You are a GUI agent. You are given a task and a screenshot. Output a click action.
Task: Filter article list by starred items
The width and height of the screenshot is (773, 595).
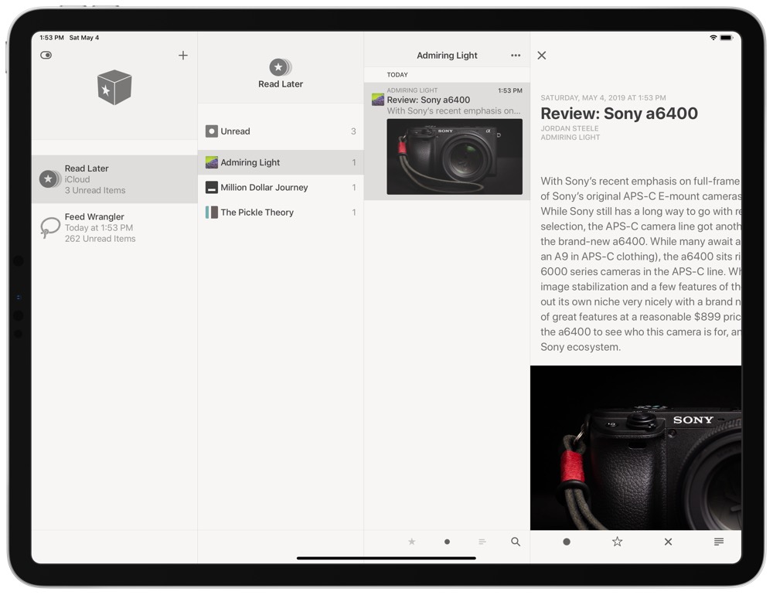(412, 542)
